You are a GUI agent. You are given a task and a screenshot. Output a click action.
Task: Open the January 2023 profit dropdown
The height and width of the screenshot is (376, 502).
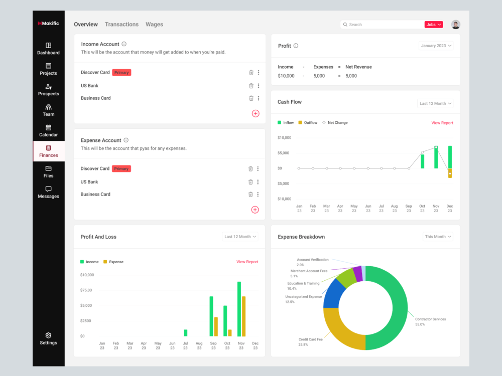436,46
